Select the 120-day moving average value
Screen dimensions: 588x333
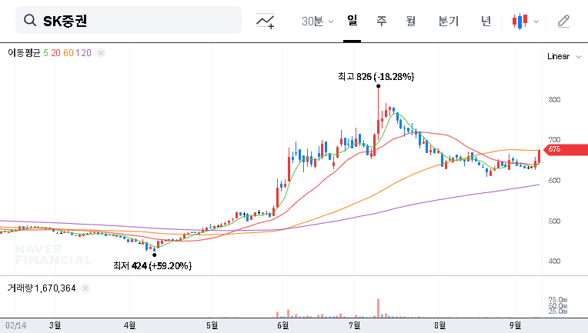[x=84, y=53]
